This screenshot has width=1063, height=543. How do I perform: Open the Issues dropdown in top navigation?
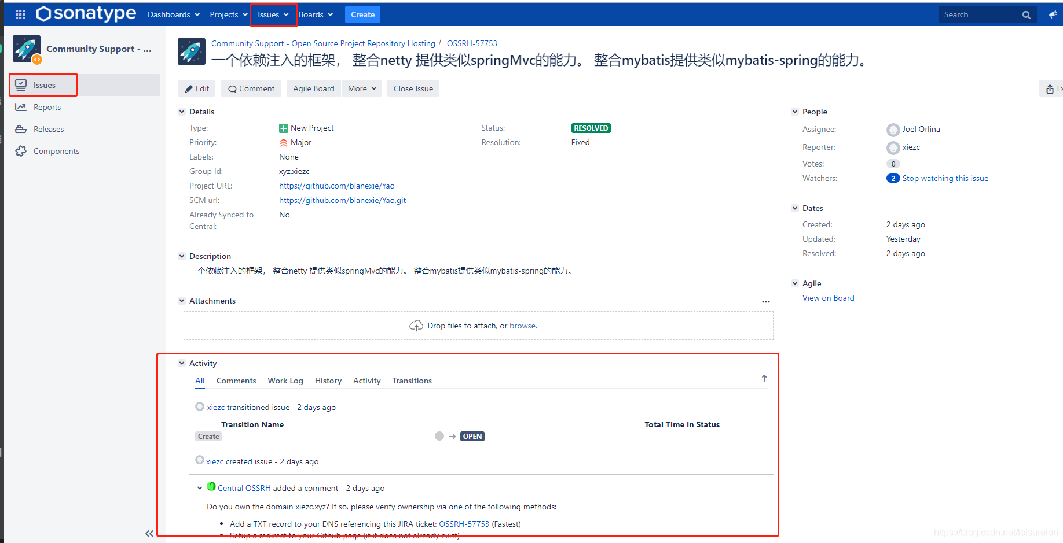pos(273,14)
